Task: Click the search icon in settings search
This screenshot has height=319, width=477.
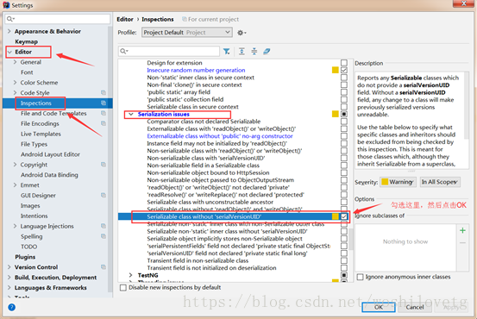Action: [x=10, y=19]
